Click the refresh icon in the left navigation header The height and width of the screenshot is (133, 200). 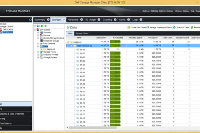pos(30,20)
